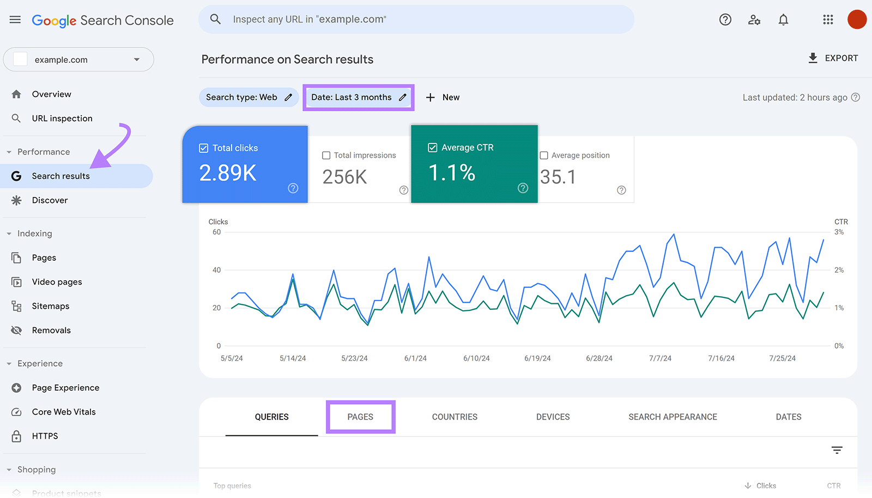
Task: Add a filter with the New button
Action: 443,97
